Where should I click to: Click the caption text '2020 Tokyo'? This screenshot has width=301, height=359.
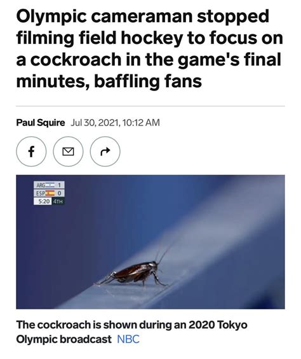point(218,325)
